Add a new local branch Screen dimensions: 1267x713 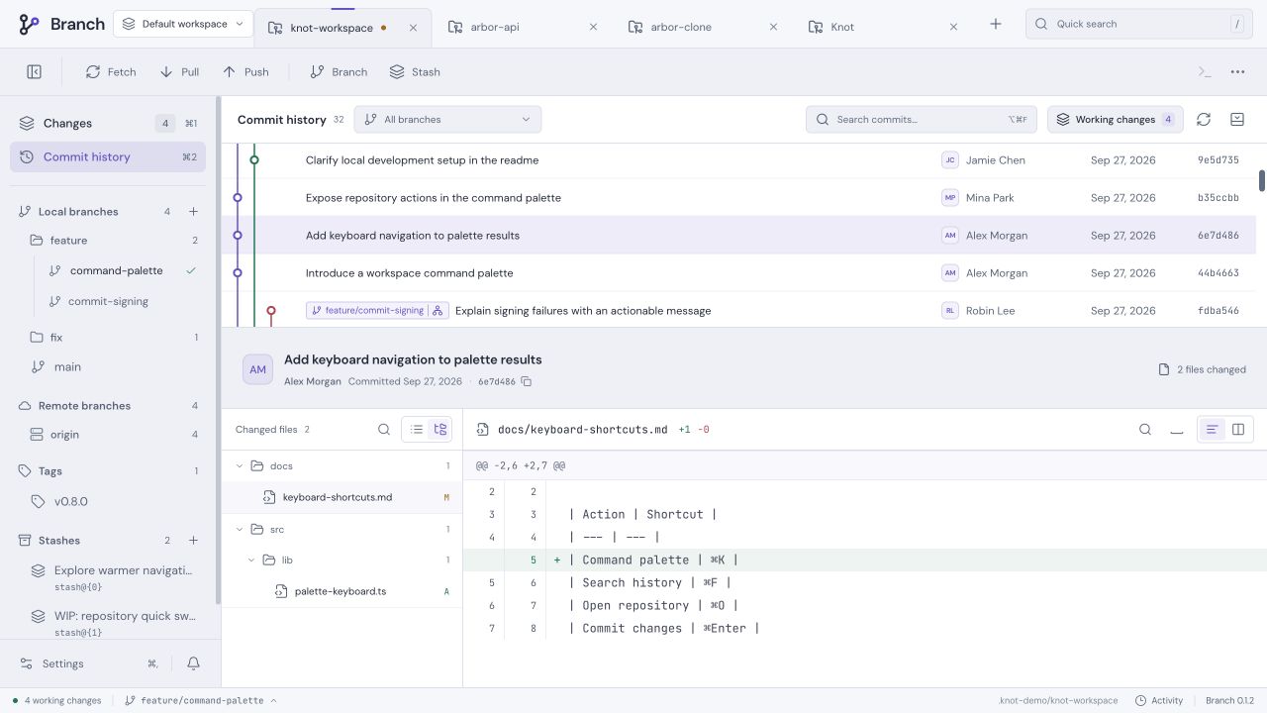[193, 212]
